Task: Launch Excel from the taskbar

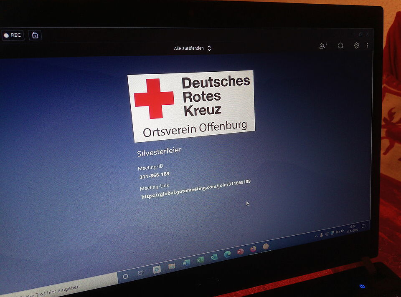Action: coord(200,260)
